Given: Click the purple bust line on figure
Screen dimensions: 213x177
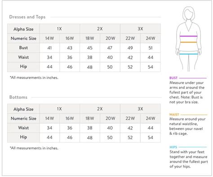Looking at the screenshot, I should click(189, 36).
